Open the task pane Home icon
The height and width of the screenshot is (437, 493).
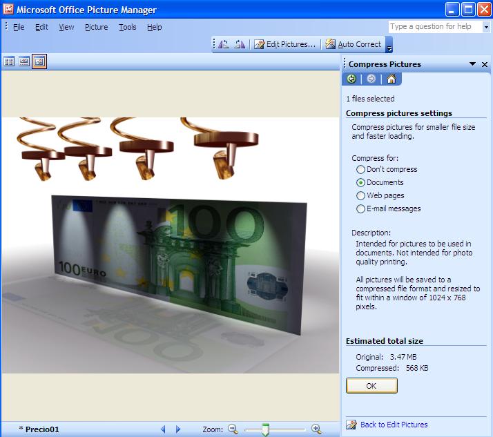(x=391, y=79)
